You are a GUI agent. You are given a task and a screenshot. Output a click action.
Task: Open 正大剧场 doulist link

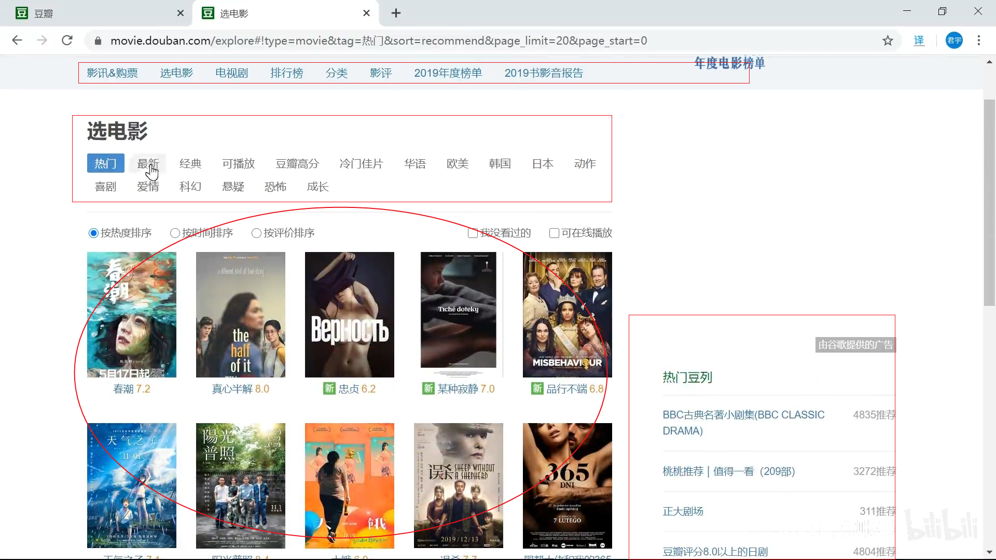click(683, 511)
